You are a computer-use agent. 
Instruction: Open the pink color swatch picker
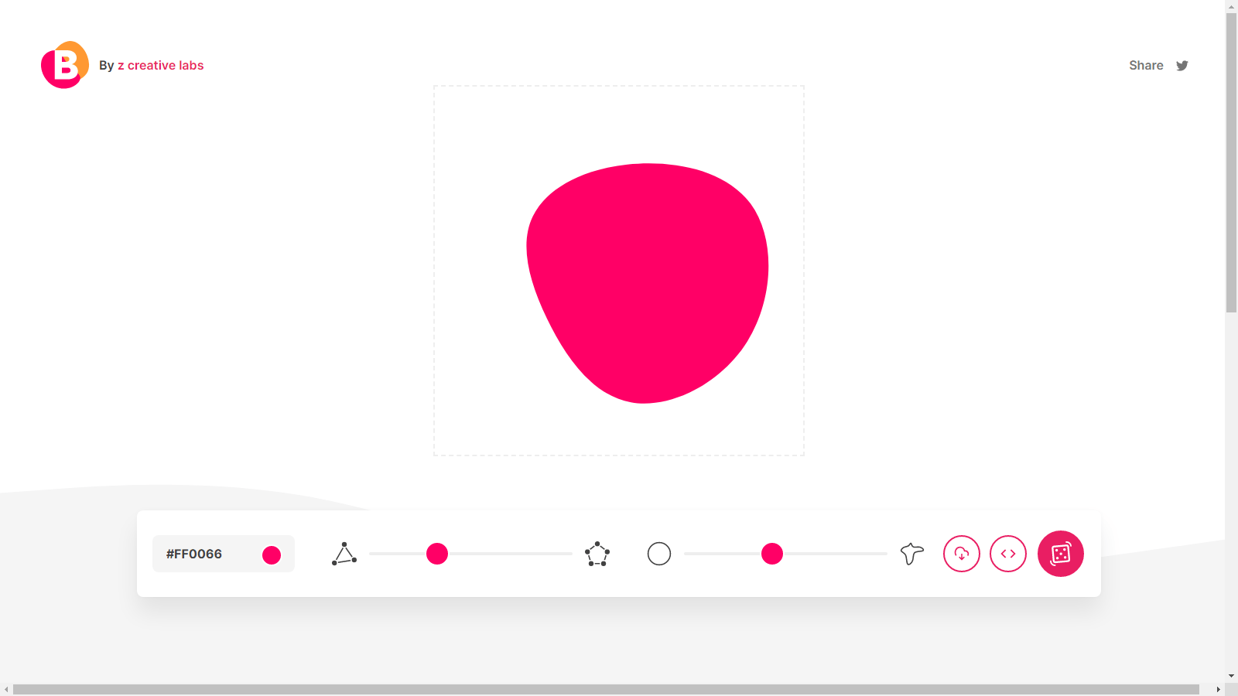(272, 554)
